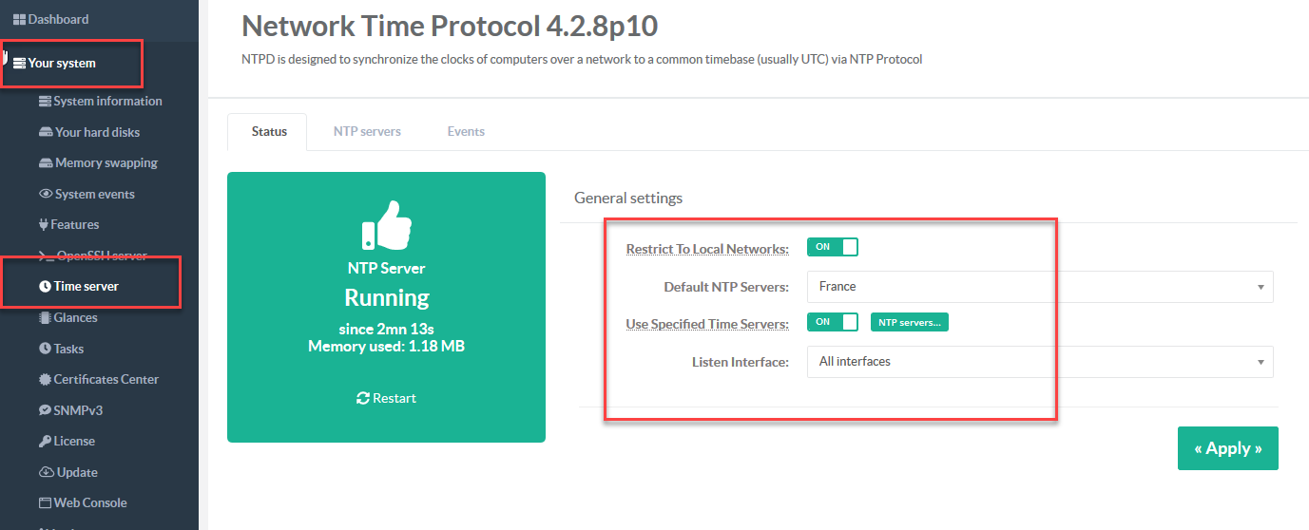Screen dimensions: 1309x530
Task: Click the License key icon
Action: [45, 441]
